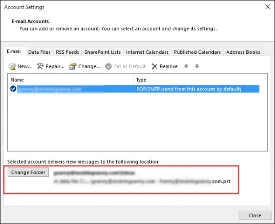The image size is (275, 224).
Task: Click the Type column header
Action: 196,80
